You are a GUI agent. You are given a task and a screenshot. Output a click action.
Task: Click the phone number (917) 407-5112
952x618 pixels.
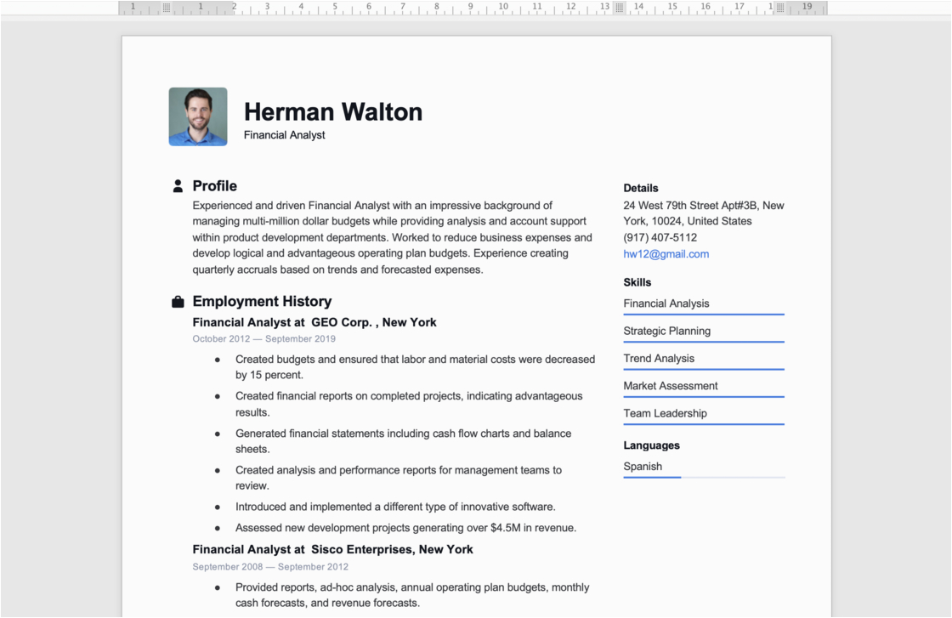[x=660, y=237]
